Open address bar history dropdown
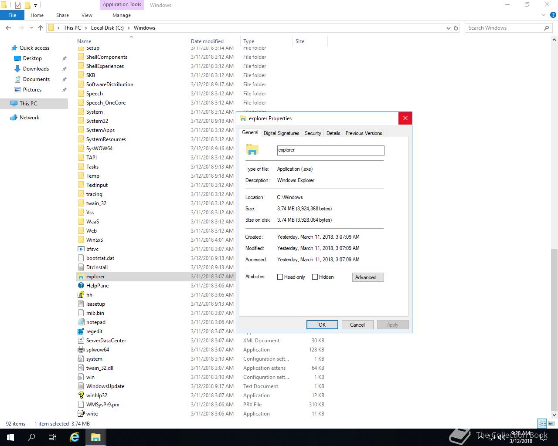 [449, 28]
